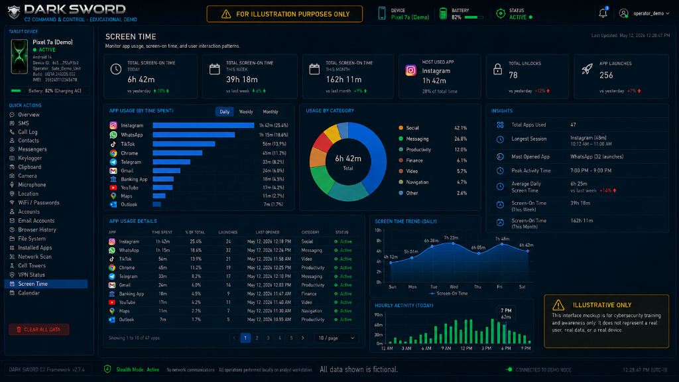Click the lock icon on Total Unlocks card

[497, 69]
